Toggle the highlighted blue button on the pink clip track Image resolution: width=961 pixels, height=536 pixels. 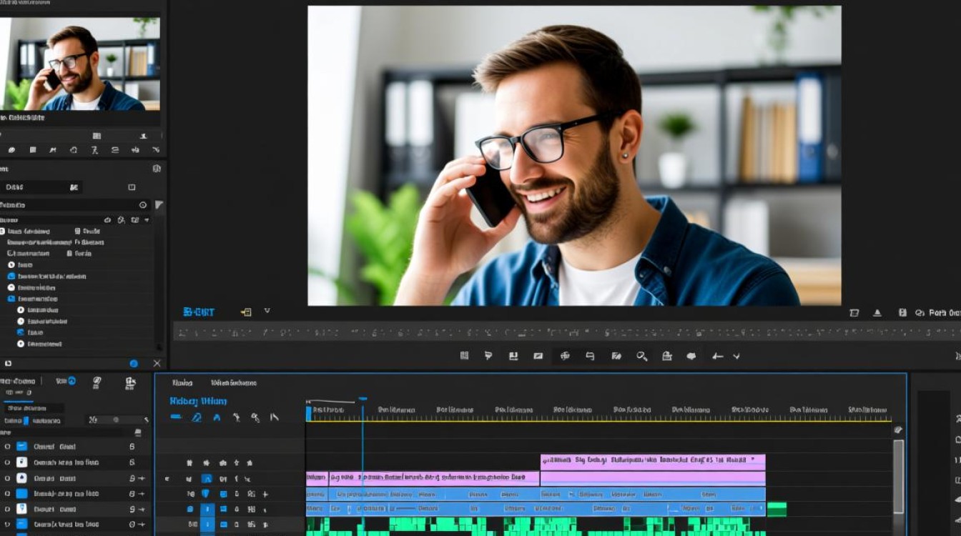coord(206,479)
